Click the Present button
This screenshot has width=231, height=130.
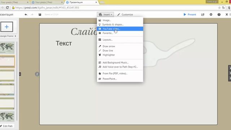[x=190, y=14]
